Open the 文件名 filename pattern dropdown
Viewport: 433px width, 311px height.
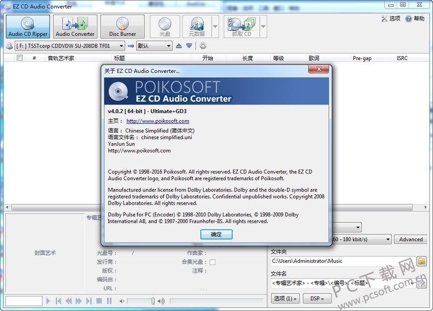pos(412,283)
